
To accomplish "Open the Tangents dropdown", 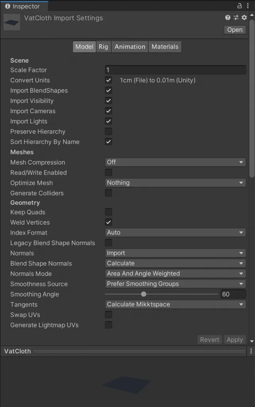I will pyautogui.click(x=175, y=304).
